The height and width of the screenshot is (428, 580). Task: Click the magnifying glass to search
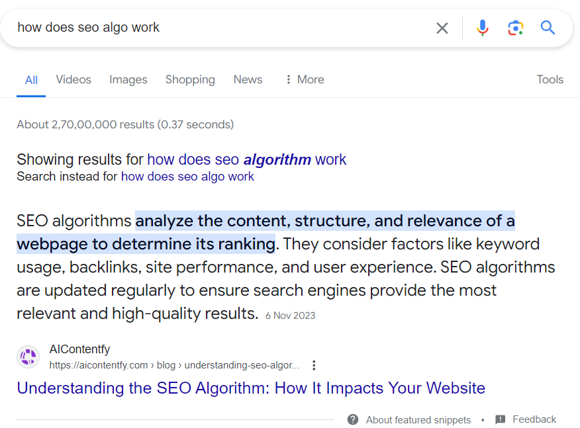tap(548, 28)
